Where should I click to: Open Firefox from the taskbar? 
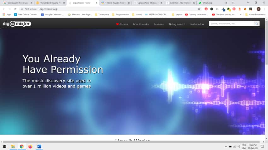tap(30, 147)
